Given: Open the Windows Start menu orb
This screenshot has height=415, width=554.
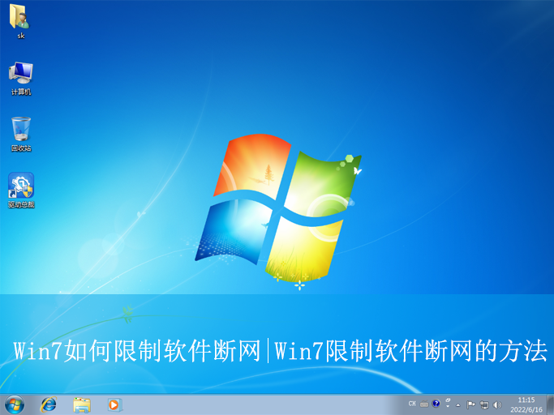Looking at the screenshot, I should 15,404.
